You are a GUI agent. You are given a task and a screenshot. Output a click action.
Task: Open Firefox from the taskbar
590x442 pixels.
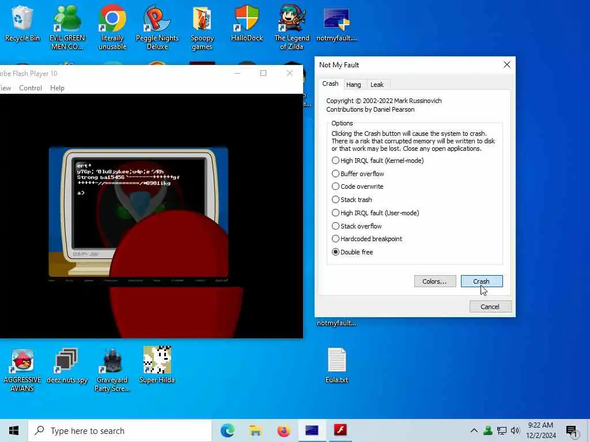(283, 430)
